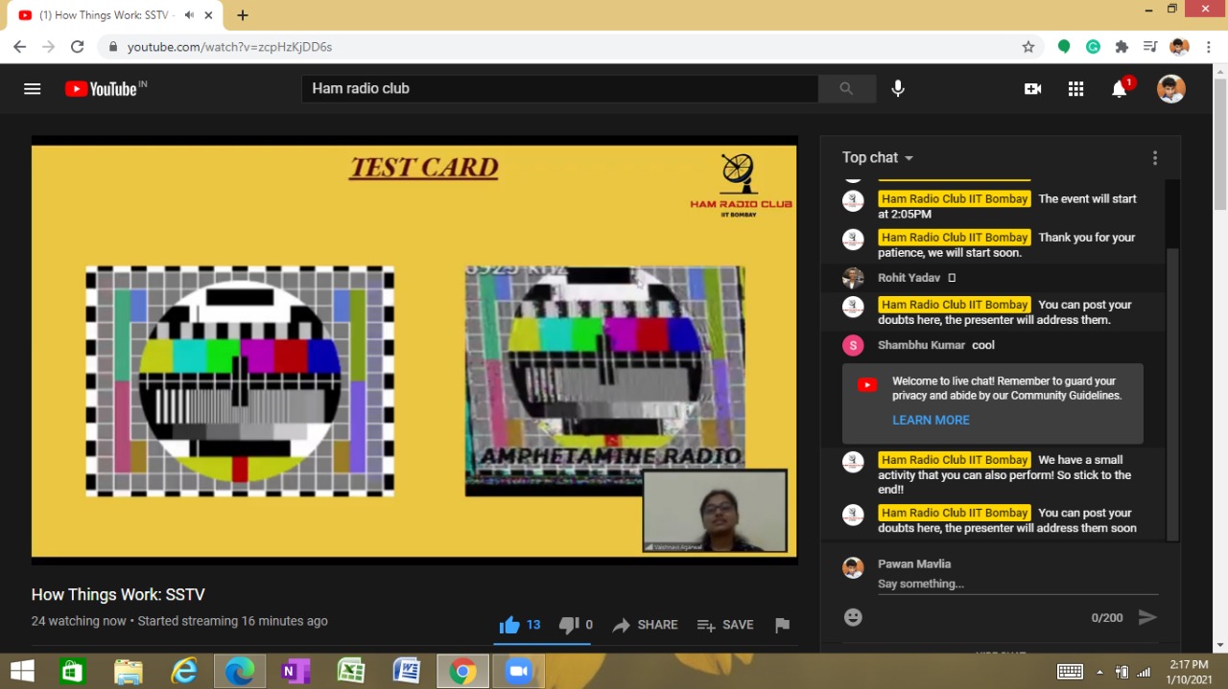Image resolution: width=1228 pixels, height=689 pixels.
Task: Open the Chrome extensions puzzle icon
Action: click(1122, 46)
